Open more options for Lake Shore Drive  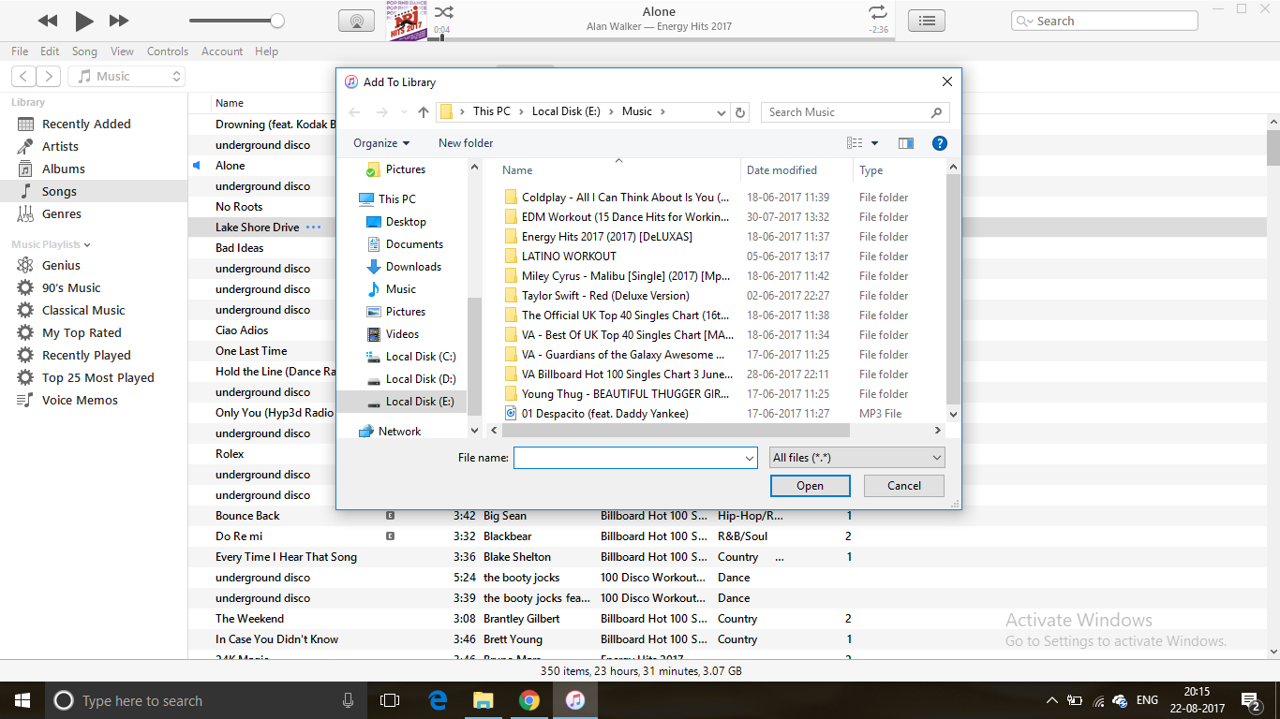coord(313,227)
